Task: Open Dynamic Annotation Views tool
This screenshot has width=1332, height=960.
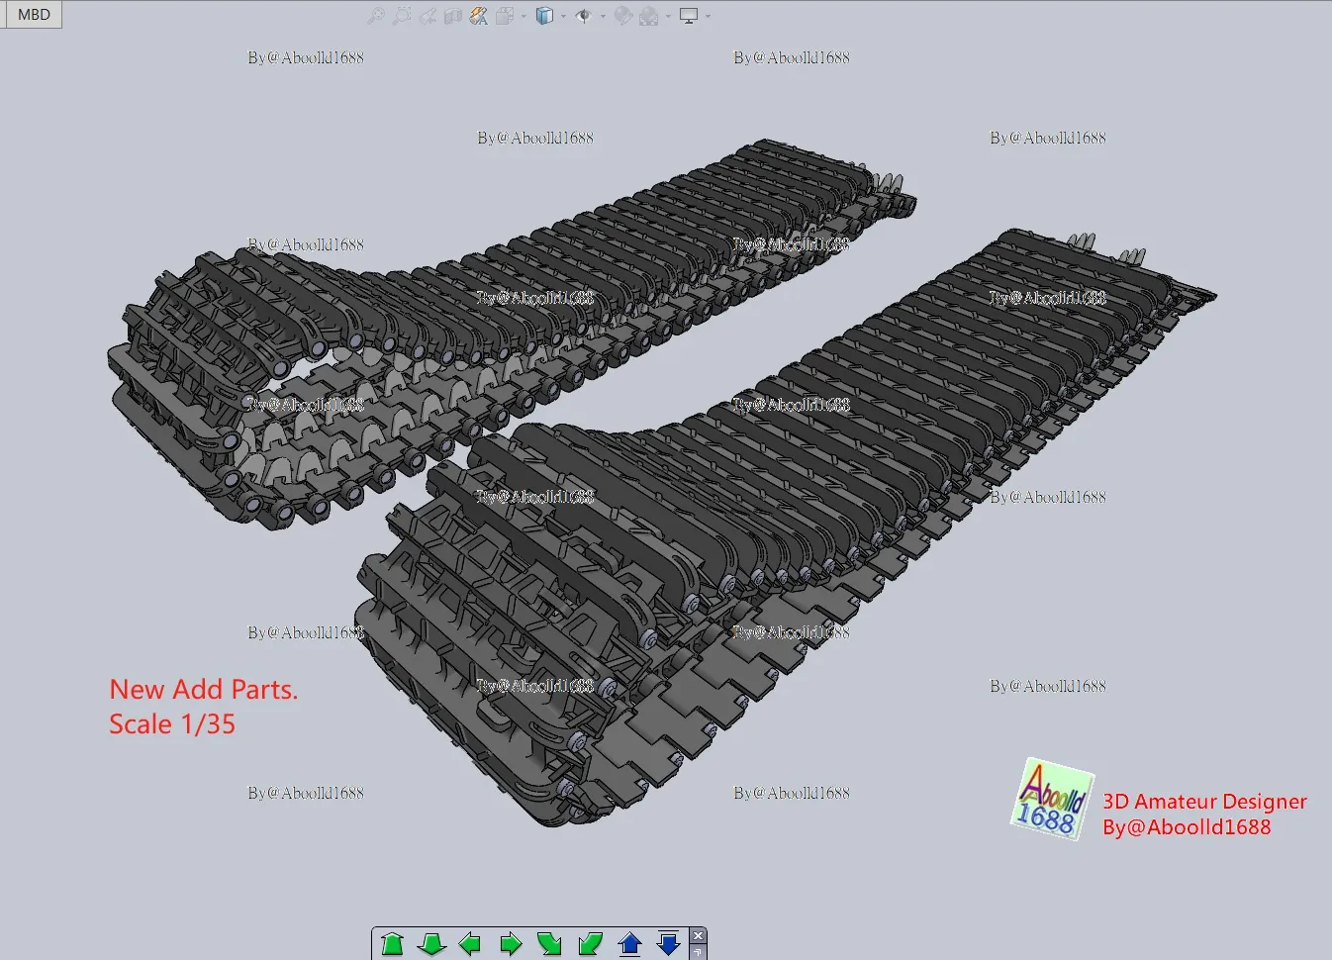Action: coord(479,16)
